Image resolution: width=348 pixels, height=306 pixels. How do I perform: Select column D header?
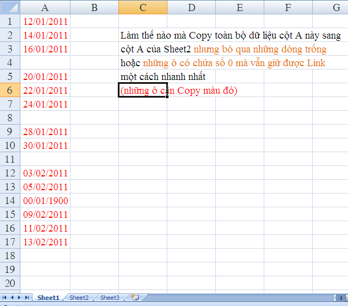tap(191, 7)
